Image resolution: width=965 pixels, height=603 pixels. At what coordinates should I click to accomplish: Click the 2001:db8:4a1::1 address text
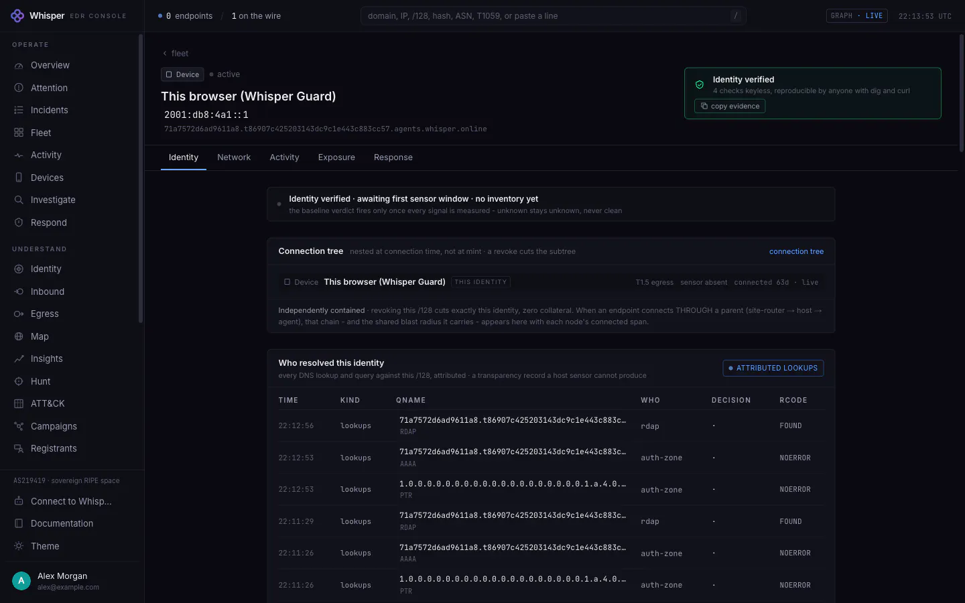(206, 115)
